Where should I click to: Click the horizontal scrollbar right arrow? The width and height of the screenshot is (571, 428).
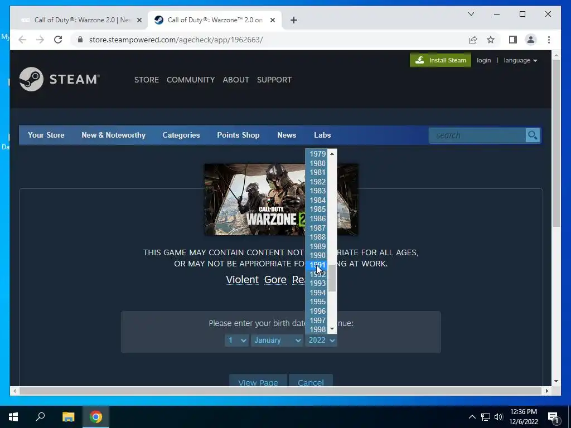tap(546, 391)
